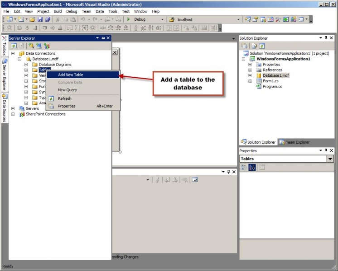The height and width of the screenshot is (271, 338).
Task: Expand Form1.cs node in Solution Explorer
Action: tap(250, 81)
